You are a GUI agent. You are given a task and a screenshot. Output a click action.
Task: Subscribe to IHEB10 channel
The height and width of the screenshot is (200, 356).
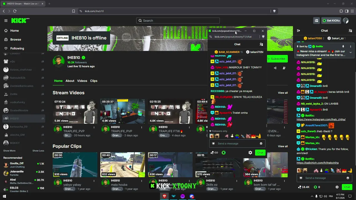click(x=277, y=59)
